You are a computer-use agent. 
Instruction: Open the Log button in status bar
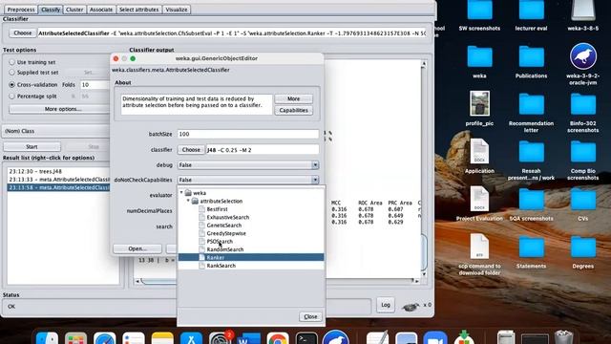pos(386,305)
